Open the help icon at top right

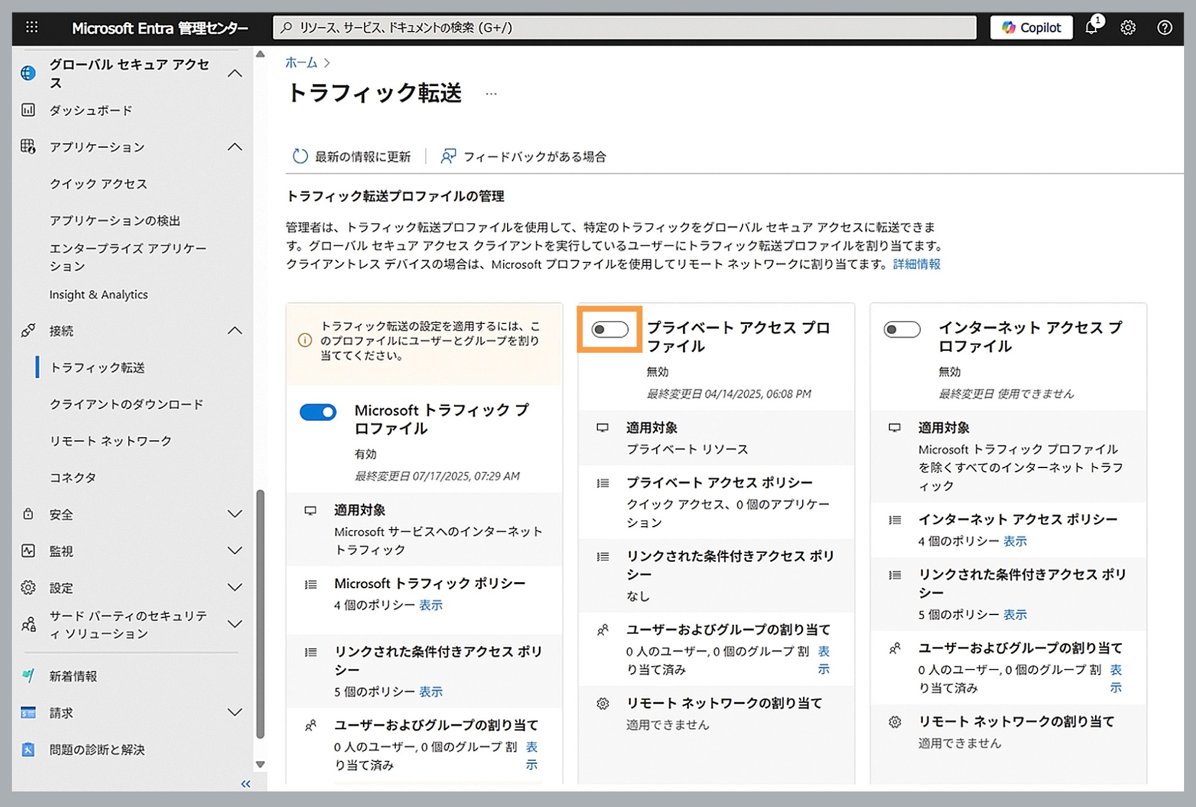1165,27
